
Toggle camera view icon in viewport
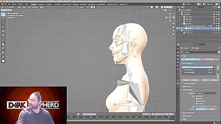173,31
